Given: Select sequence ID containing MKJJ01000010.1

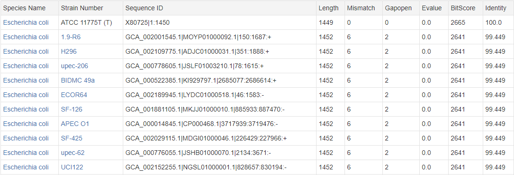Looking at the screenshot, I should point(205,109).
